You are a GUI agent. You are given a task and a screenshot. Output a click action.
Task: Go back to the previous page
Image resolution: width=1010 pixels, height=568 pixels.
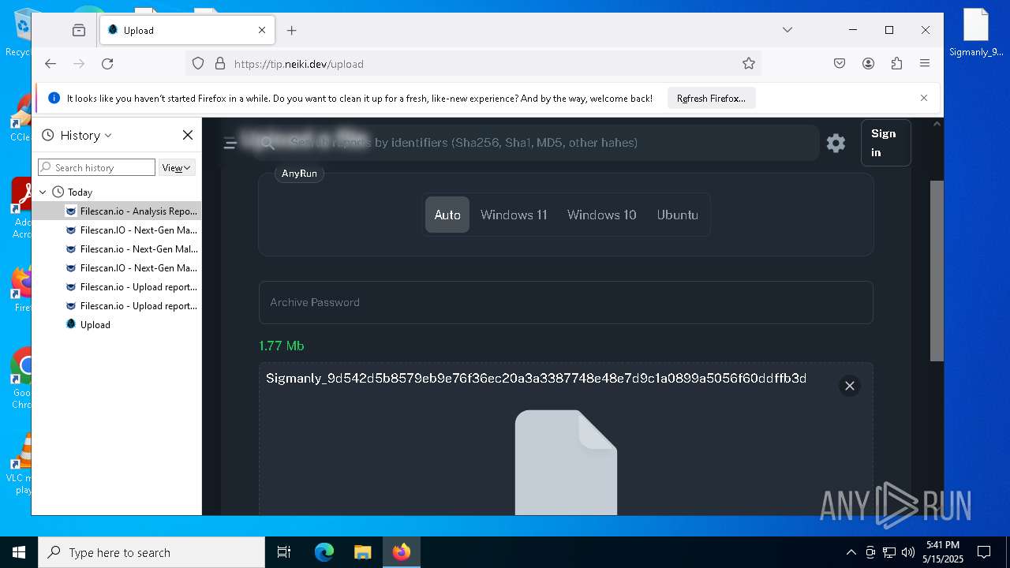(x=50, y=64)
